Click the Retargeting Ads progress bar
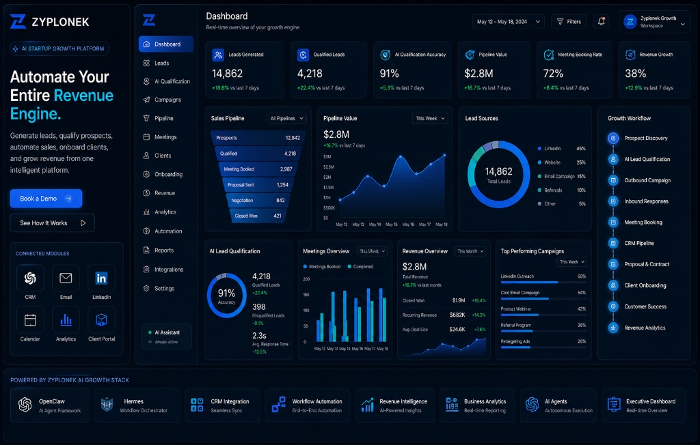 543,347
